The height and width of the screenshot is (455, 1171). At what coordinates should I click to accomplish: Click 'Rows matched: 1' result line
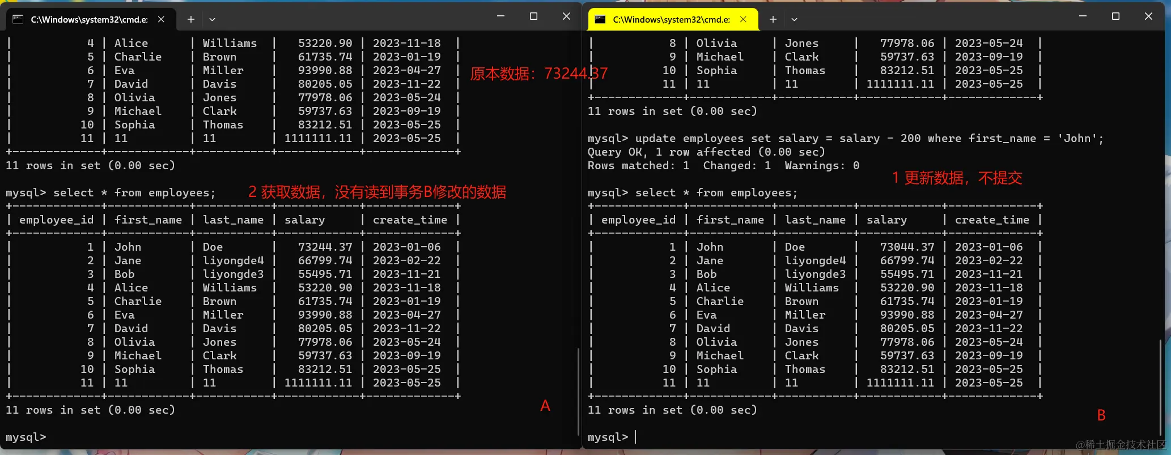click(x=724, y=166)
